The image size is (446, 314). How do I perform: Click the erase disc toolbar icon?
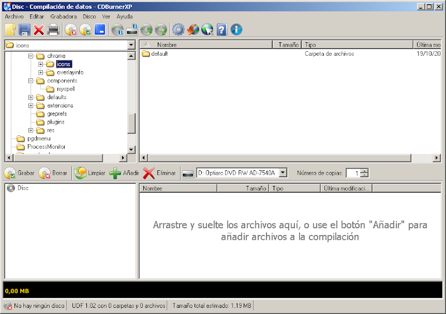pyautogui.click(x=71, y=30)
